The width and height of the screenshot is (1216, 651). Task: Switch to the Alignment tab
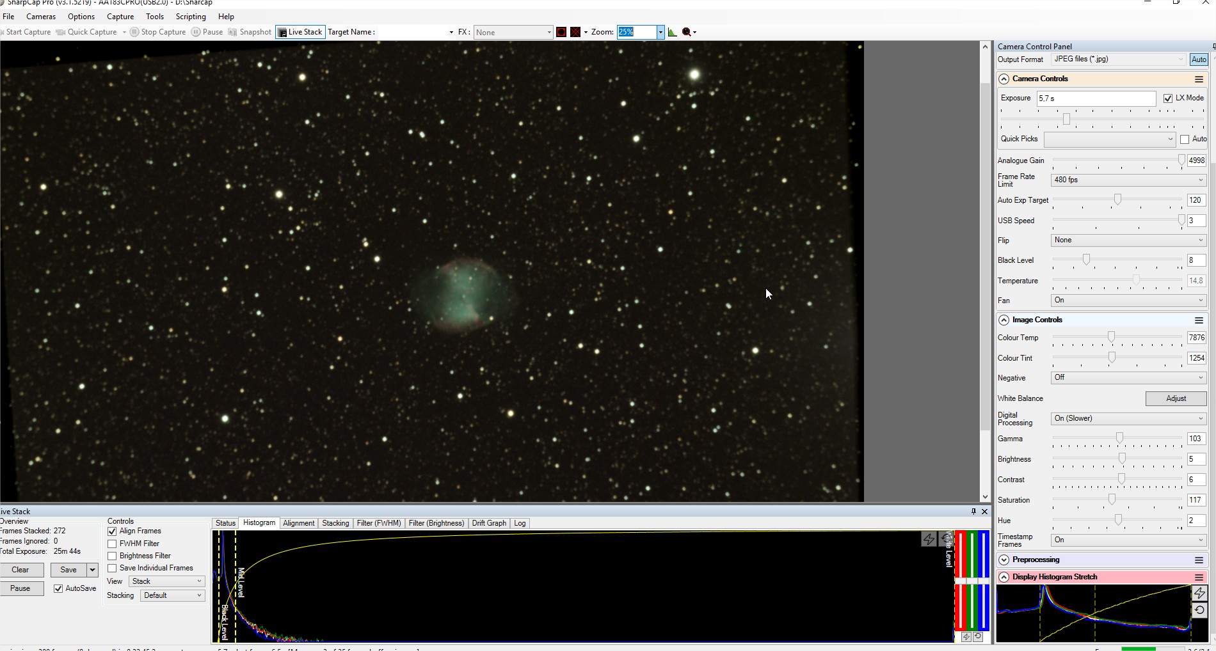[298, 523]
